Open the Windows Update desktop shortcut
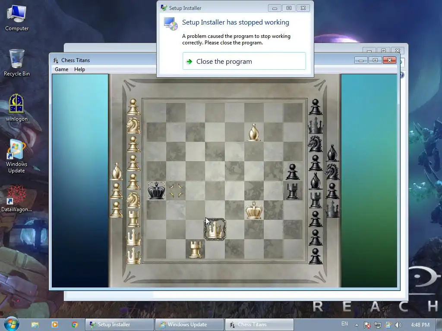442x331 pixels. (17, 156)
